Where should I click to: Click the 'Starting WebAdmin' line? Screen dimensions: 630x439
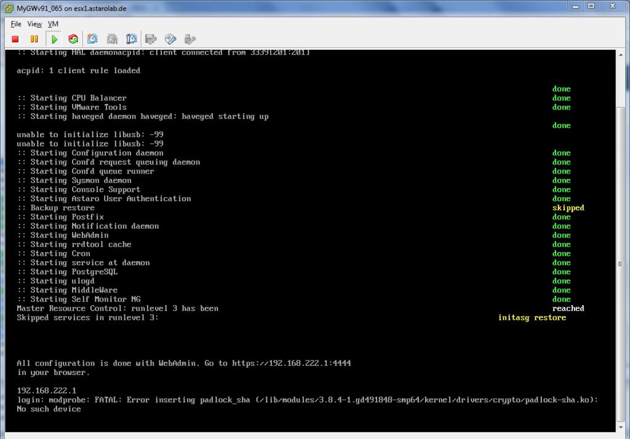pyautogui.click(x=63, y=235)
